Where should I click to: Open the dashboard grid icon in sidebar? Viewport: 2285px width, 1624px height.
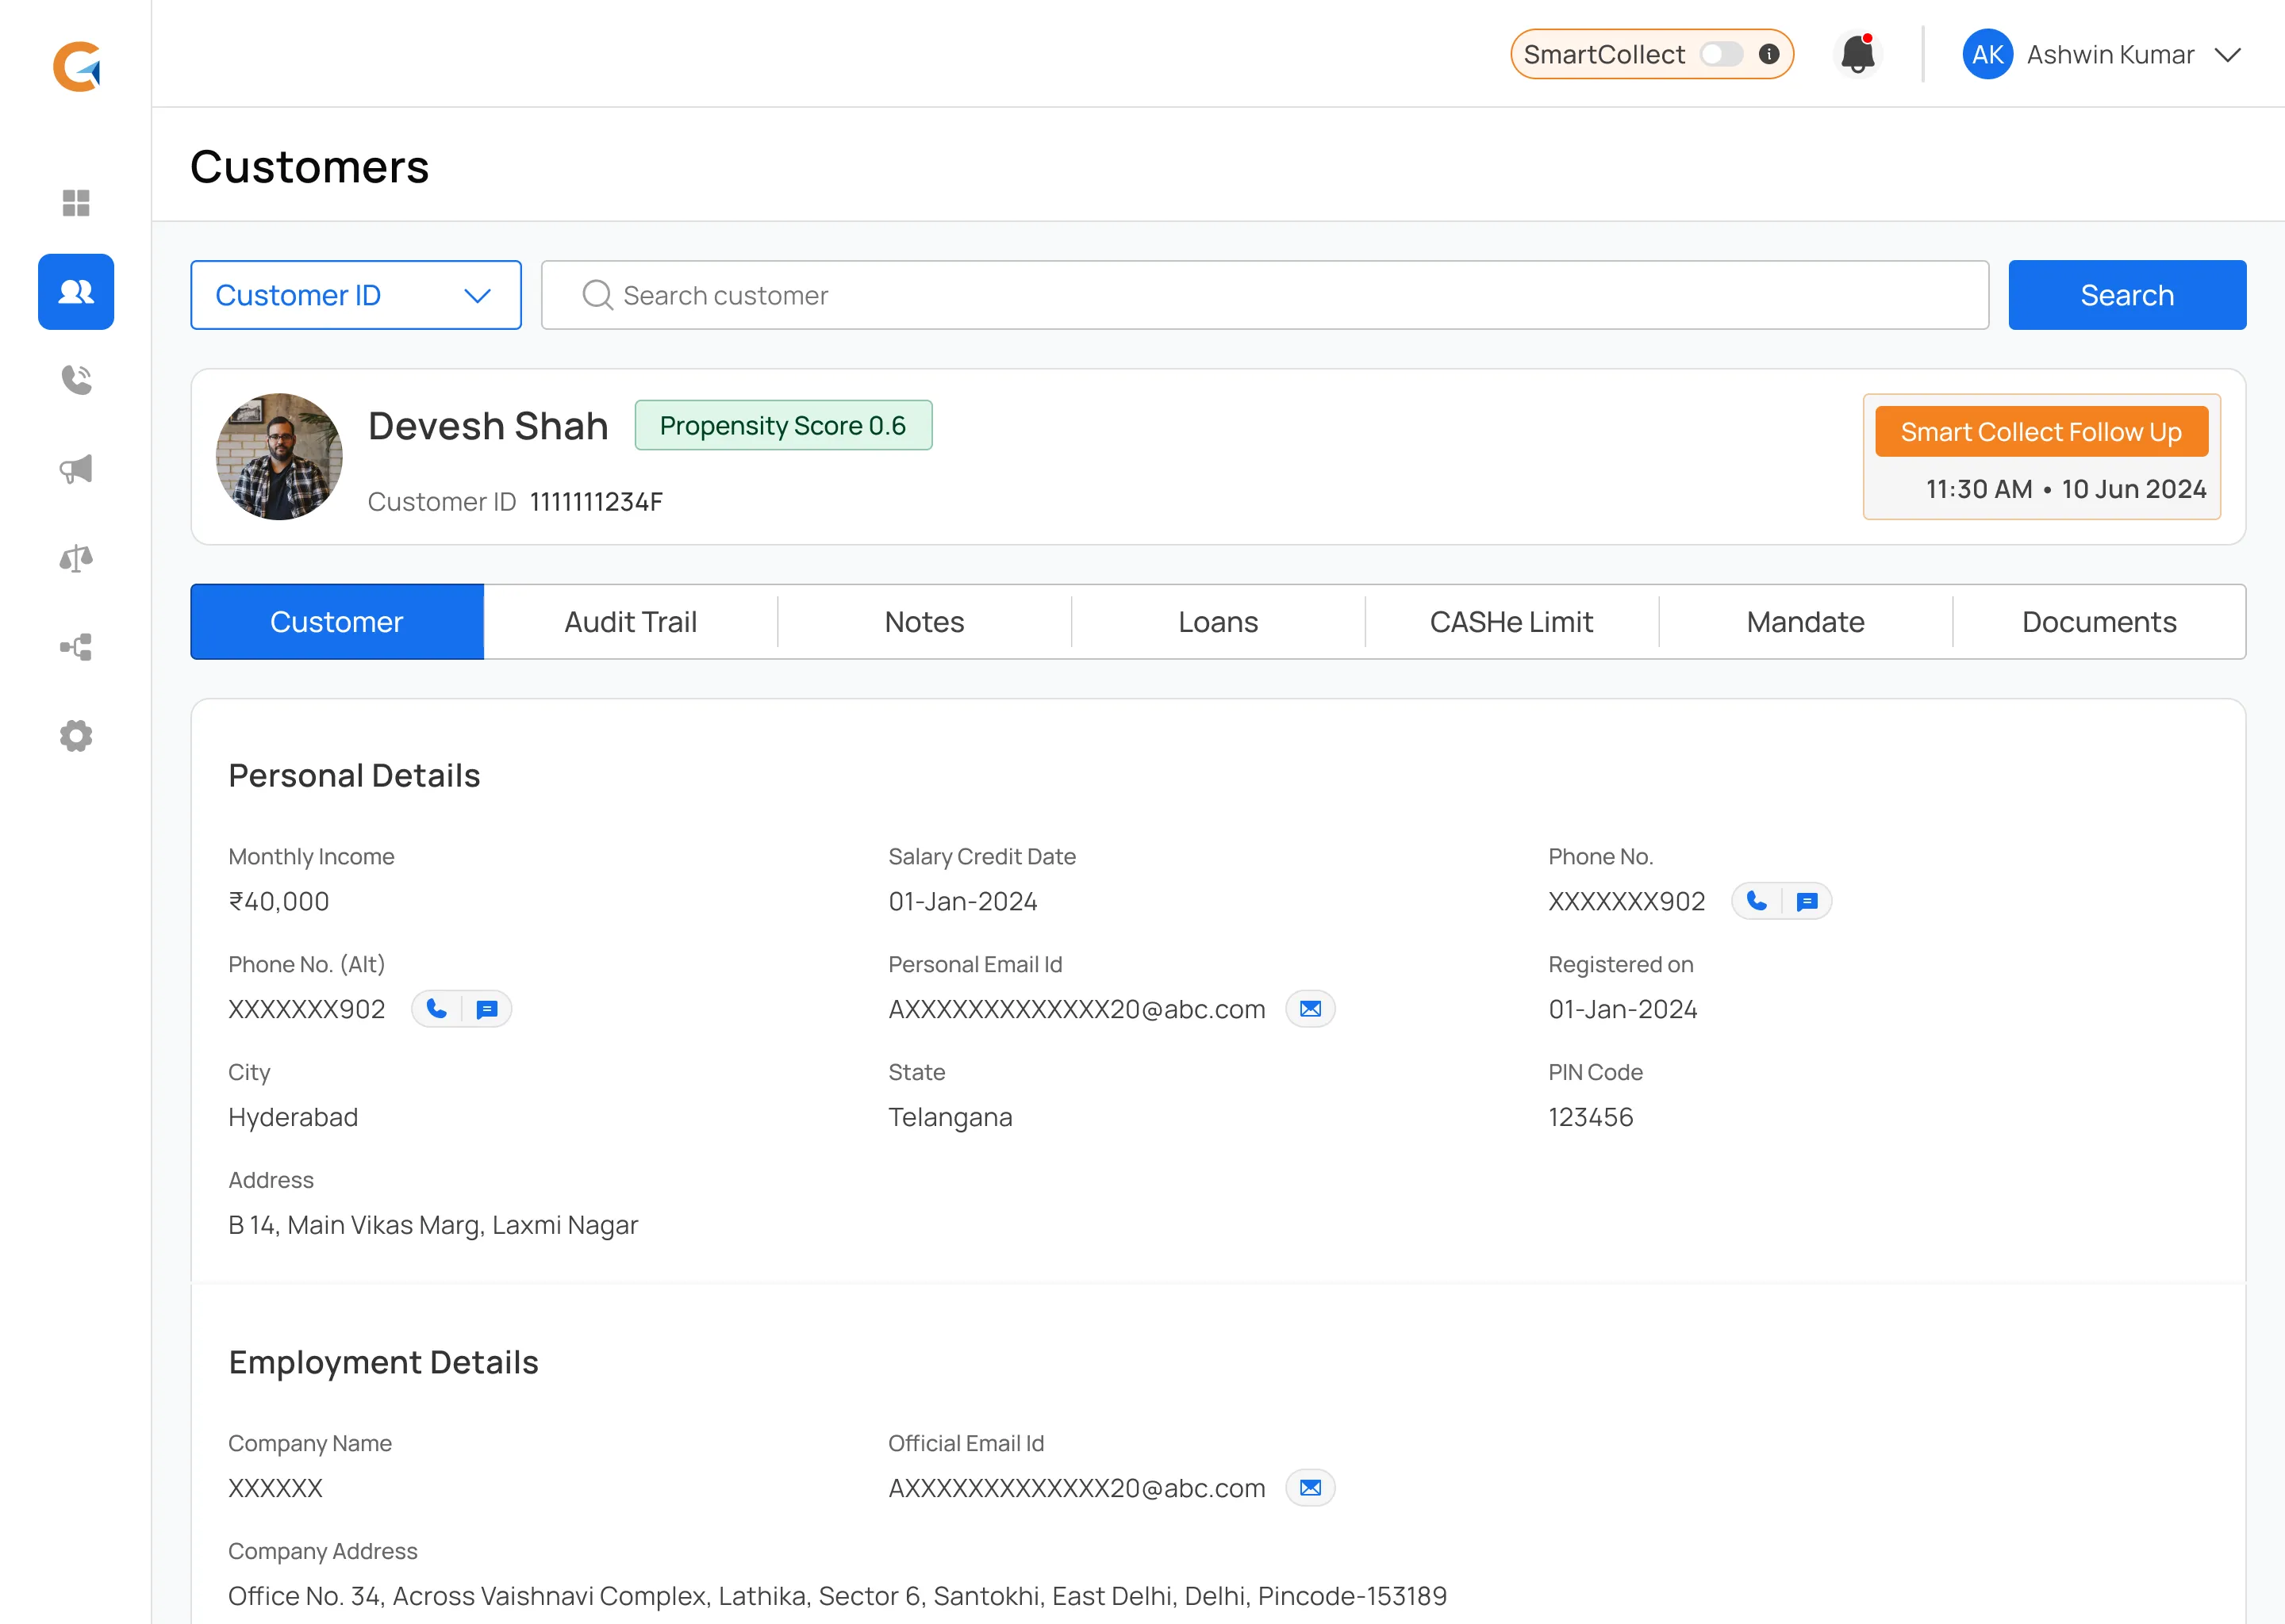click(76, 203)
